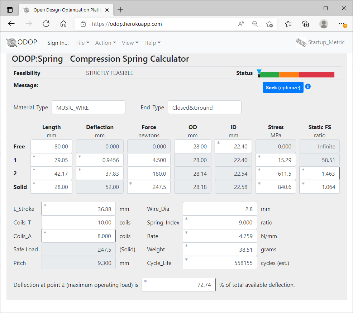Click the blue marker on the Status bar
353x313 pixels.
pos(259,71)
